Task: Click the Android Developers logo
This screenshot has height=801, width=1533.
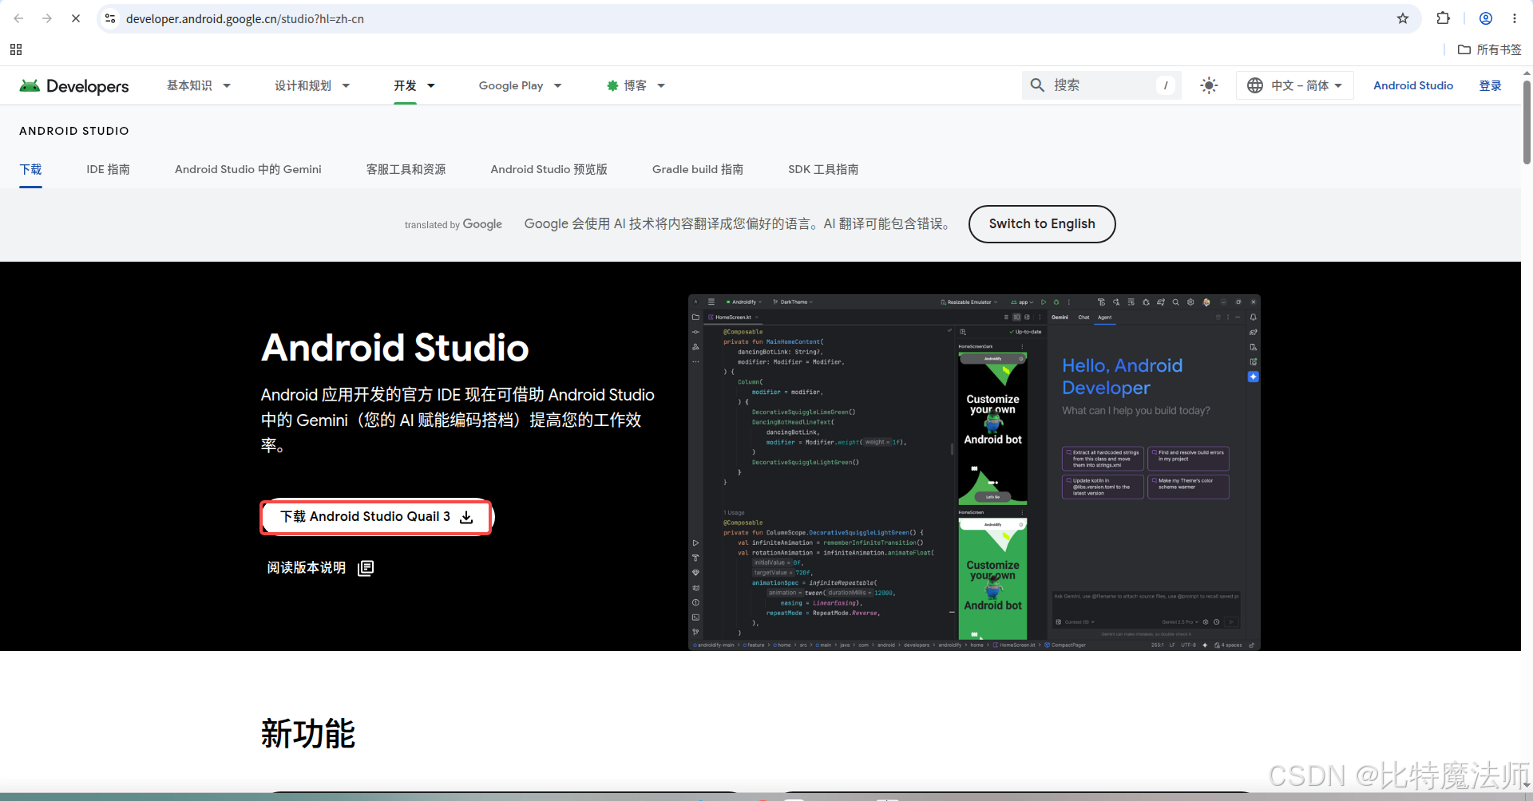Action: [x=74, y=85]
